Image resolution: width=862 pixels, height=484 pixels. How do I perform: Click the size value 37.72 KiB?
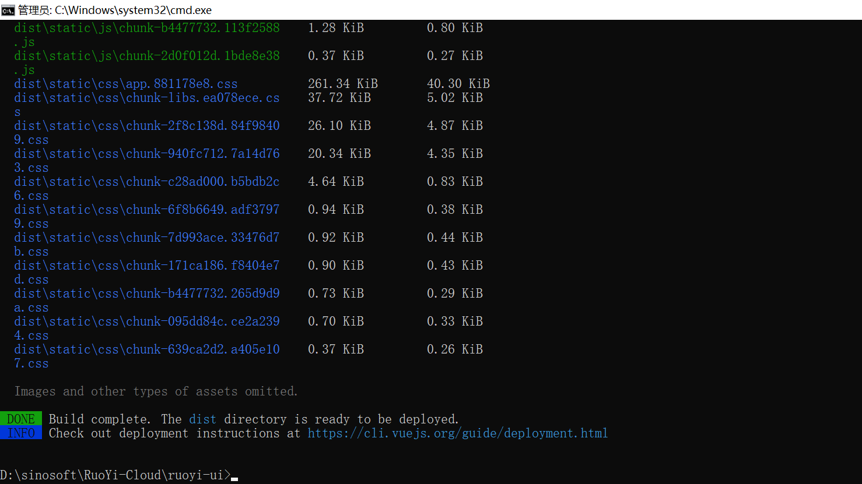[x=339, y=98]
